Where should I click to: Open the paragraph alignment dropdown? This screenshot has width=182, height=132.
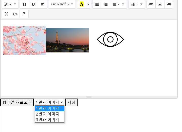tap(118, 4)
